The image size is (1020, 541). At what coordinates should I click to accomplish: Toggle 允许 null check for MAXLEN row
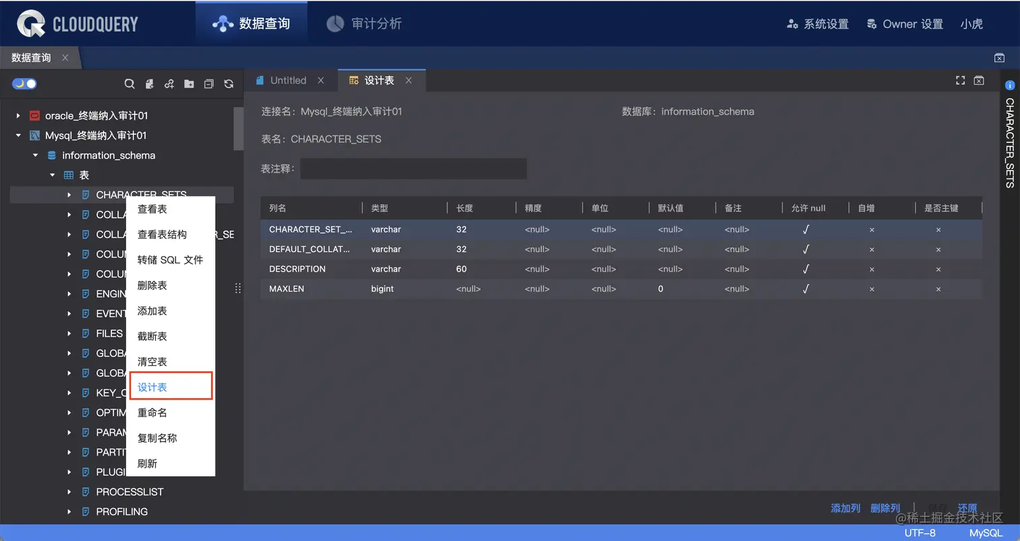[806, 288]
